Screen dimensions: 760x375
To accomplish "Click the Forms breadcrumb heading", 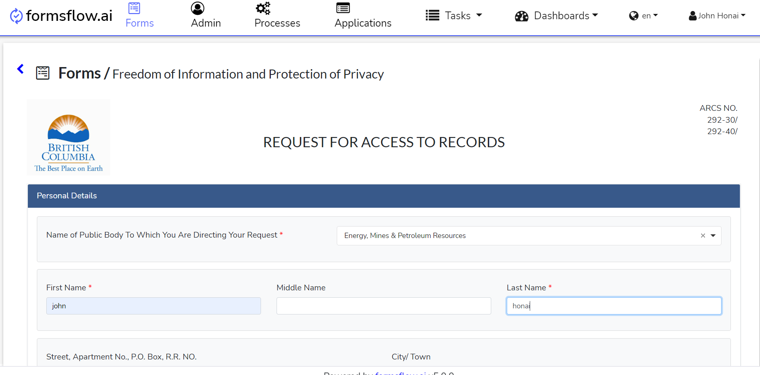I will (x=79, y=73).
